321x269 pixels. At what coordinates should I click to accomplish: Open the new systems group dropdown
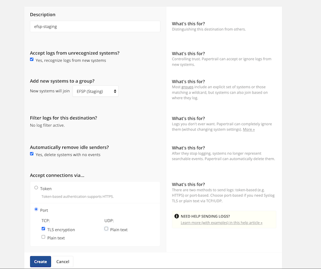coord(96,92)
